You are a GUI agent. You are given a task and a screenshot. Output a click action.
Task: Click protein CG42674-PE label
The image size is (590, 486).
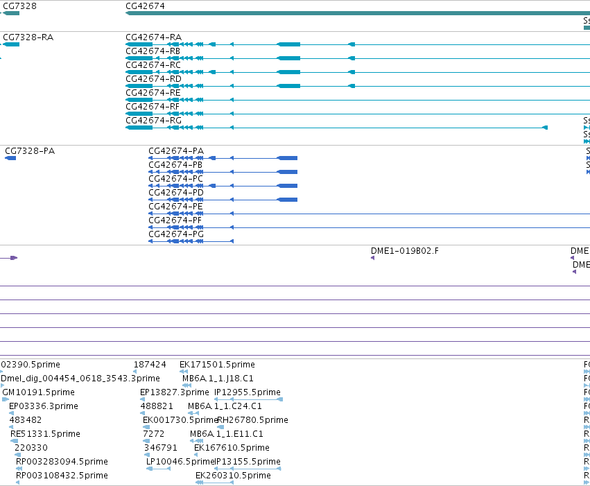175,207
